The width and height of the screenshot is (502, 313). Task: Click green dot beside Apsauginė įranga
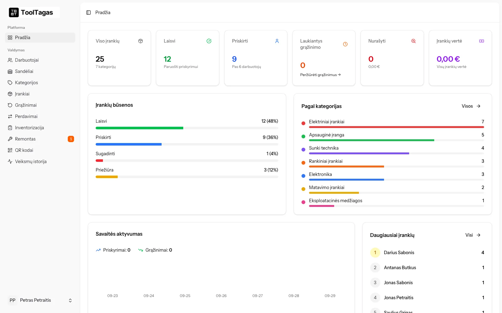(x=303, y=136)
